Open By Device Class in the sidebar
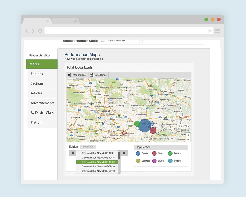246x197 pixels. (42, 113)
